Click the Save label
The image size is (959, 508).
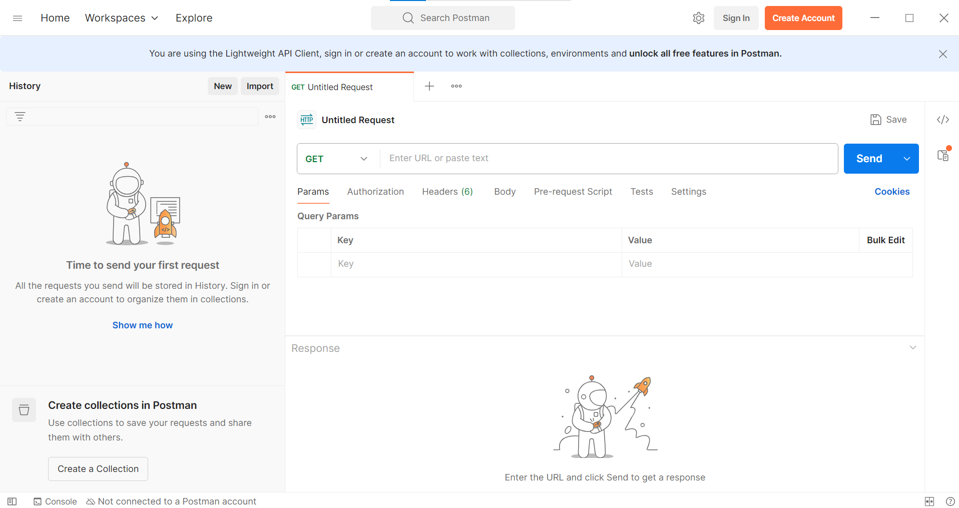pos(896,120)
